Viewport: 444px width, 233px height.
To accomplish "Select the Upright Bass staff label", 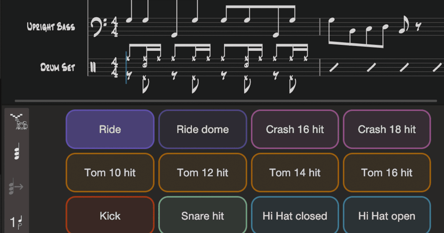I will (x=51, y=27).
